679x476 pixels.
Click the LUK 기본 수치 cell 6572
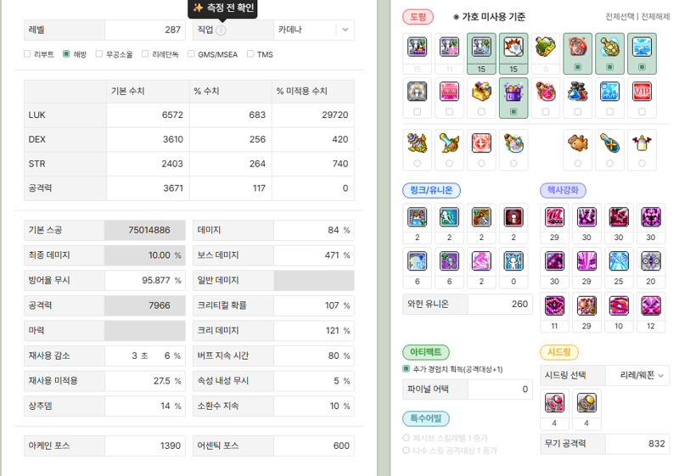148,115
